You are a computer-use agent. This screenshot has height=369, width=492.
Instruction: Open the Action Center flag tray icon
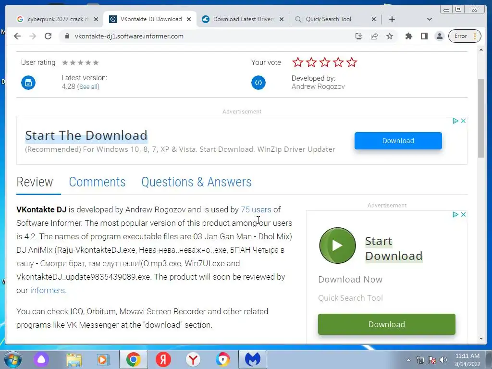click(432, 360)
